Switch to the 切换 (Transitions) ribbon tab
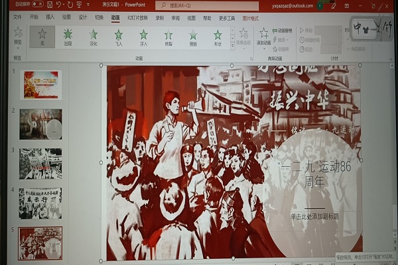This screenshot has height=265, width=398. 99,17
